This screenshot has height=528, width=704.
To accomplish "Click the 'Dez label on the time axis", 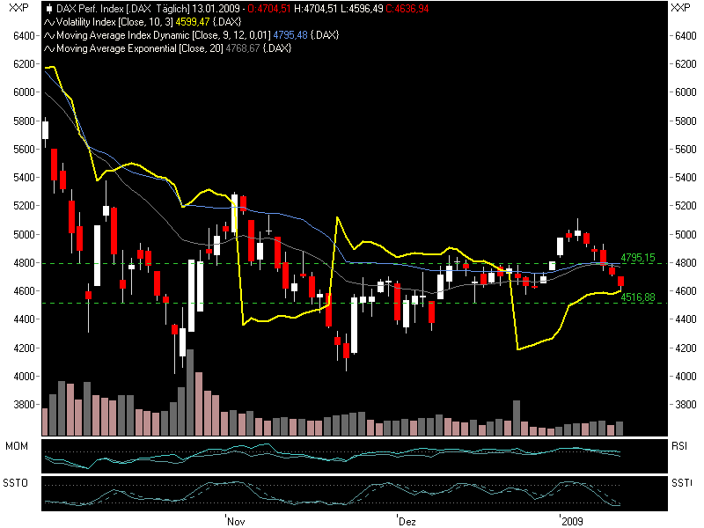I will (x=404, y=520).
